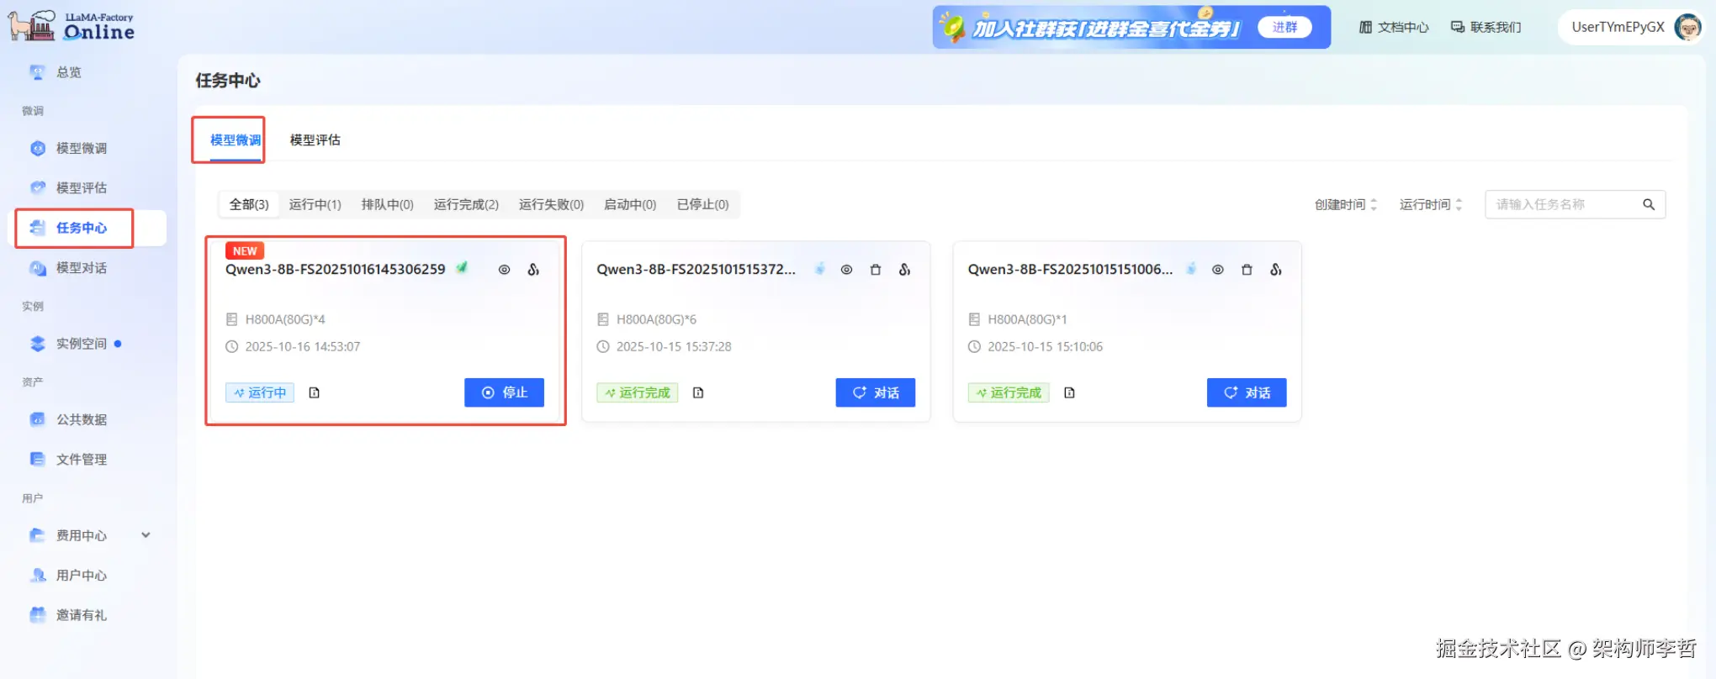Image resolution: width=1716 pixels, height=679 pixels.
Task: Expand the 费用中心 sidebar submenu chevron
Action: point(146,535)
